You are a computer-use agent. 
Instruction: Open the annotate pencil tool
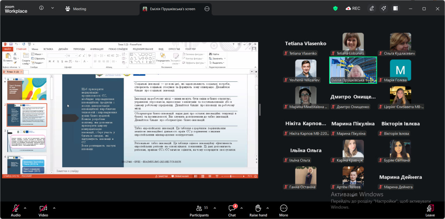[x=372, y=8]
